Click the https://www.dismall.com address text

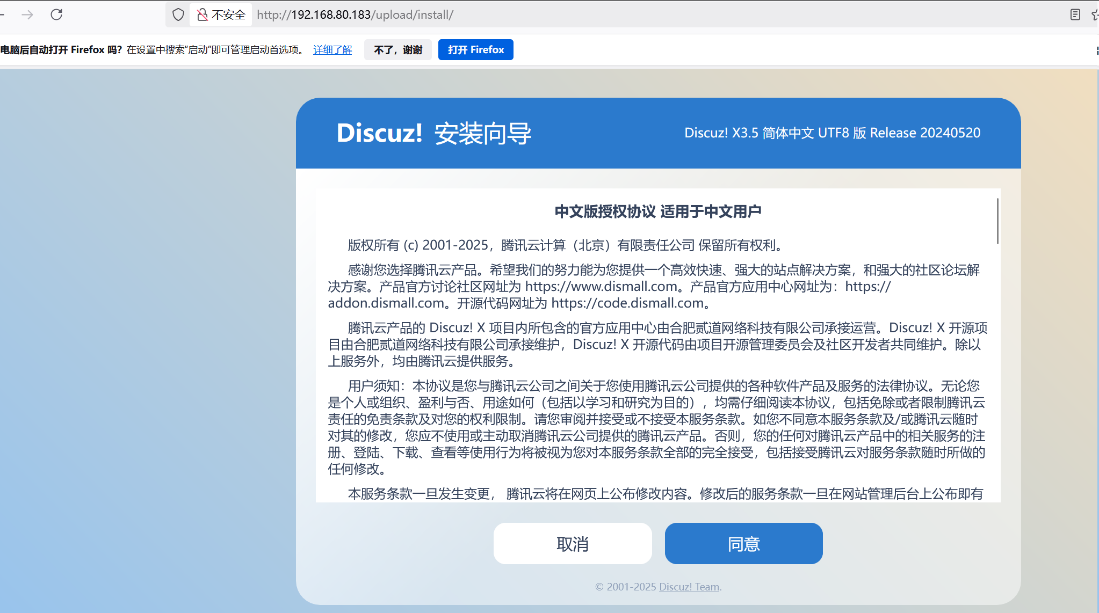point(602,287)
